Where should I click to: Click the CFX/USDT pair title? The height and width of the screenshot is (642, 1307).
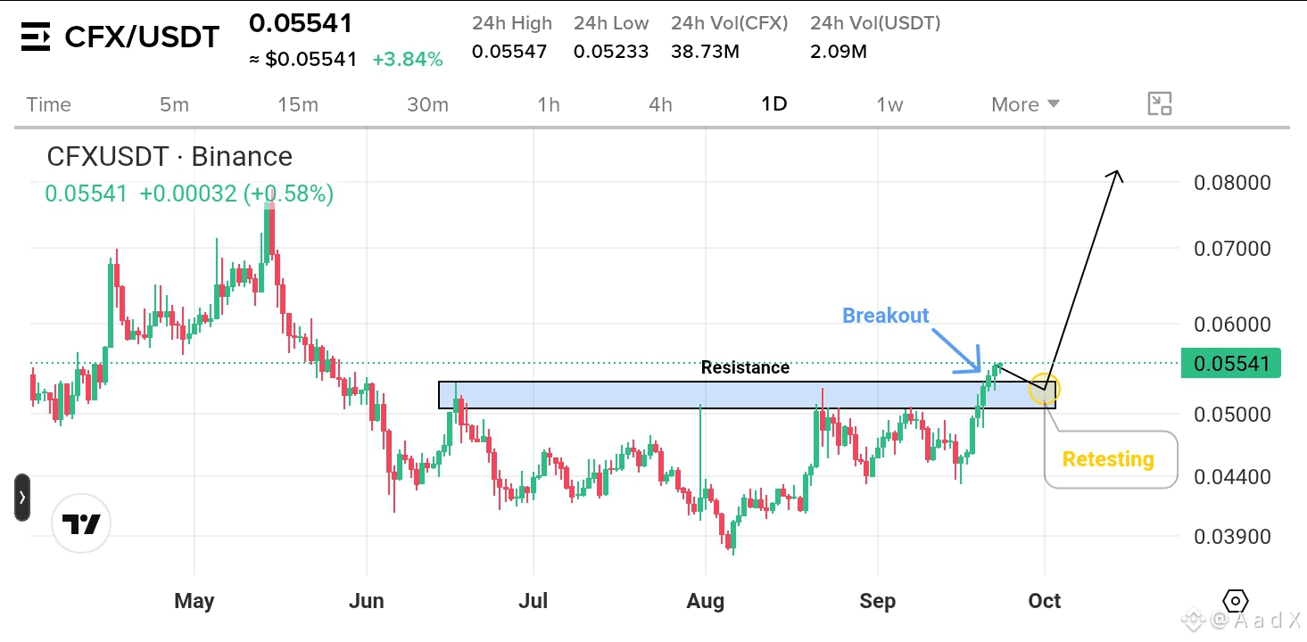(142, 37)
